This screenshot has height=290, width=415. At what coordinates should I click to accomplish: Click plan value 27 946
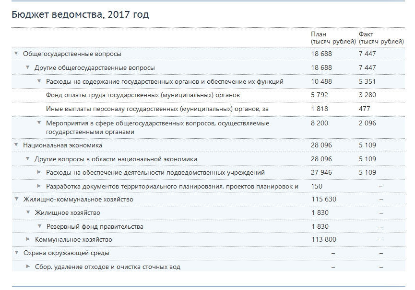(x=321, y=173)
